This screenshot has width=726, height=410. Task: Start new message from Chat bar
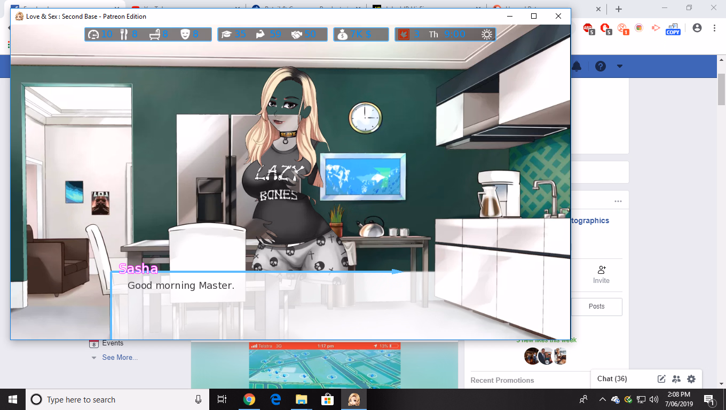(661, 379)
